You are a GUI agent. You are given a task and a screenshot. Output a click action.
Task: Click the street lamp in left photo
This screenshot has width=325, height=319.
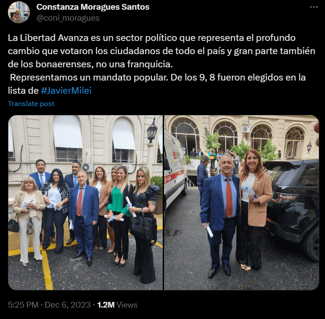tap(152, 131)
